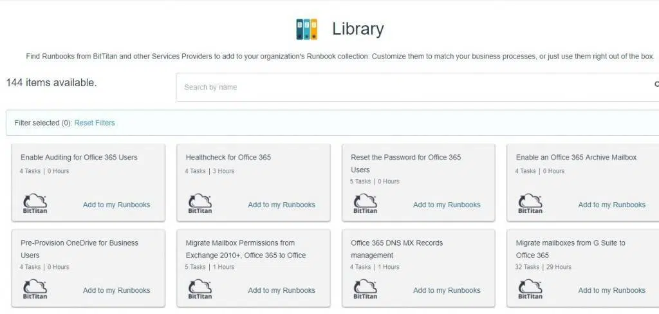Add Healthcheck for Office 365 to my Runbooks
The height and width of the screenshot is (314, 659).
[281, 205]
